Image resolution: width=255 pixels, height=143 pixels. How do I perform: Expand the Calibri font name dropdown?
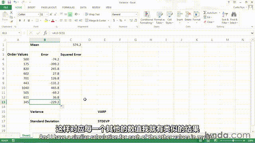click(38, 14)
